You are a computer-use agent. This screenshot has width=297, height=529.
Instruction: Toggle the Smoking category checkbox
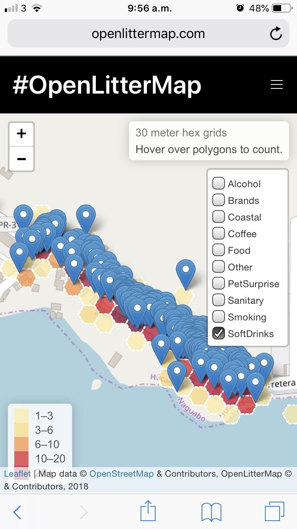[x=219, y=317]
